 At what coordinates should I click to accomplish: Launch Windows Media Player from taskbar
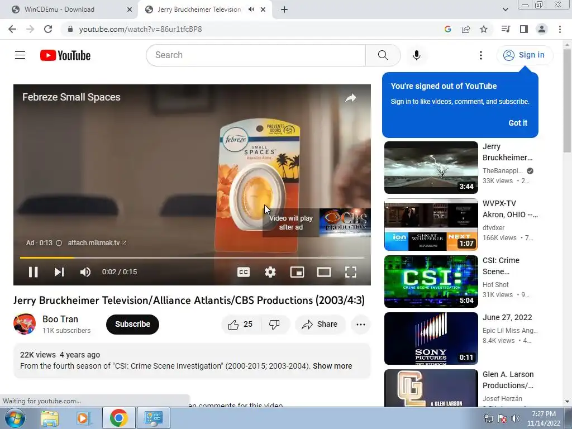tap(83, 418)
